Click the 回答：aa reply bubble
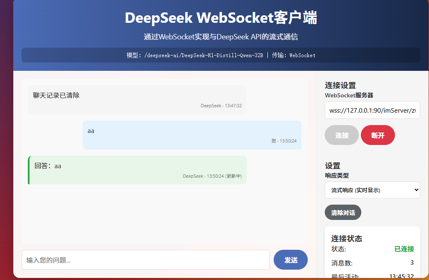The height and width of the screenshot is (280, 429). [x=137, y=170]
